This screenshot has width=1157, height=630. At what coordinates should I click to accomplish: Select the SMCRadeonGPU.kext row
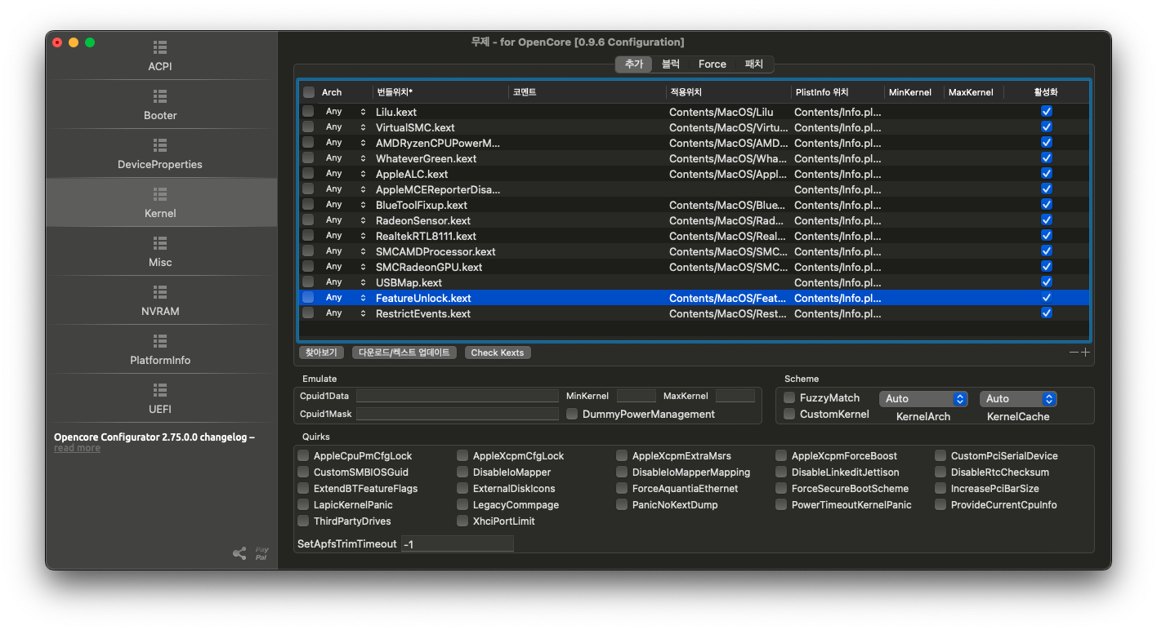pos(694,267)
